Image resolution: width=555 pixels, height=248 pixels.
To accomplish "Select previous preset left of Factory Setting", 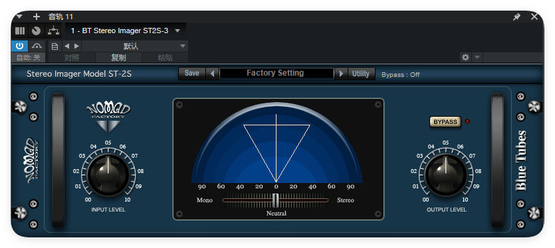I will click(212, 74).
